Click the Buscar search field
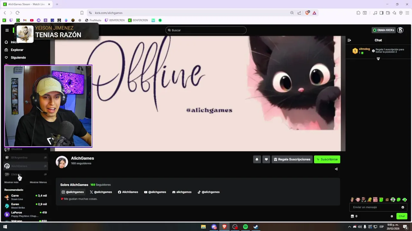 206,30
